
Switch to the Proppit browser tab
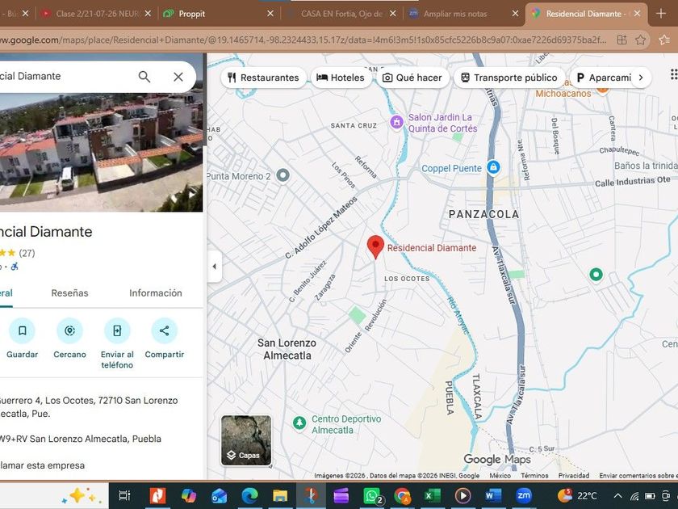(x=217, y=14)
